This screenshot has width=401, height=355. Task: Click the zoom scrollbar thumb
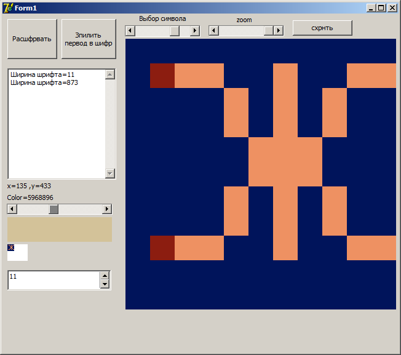click(269, 31)
